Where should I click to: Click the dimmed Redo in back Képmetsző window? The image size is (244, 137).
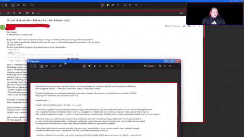click(141, 5)
